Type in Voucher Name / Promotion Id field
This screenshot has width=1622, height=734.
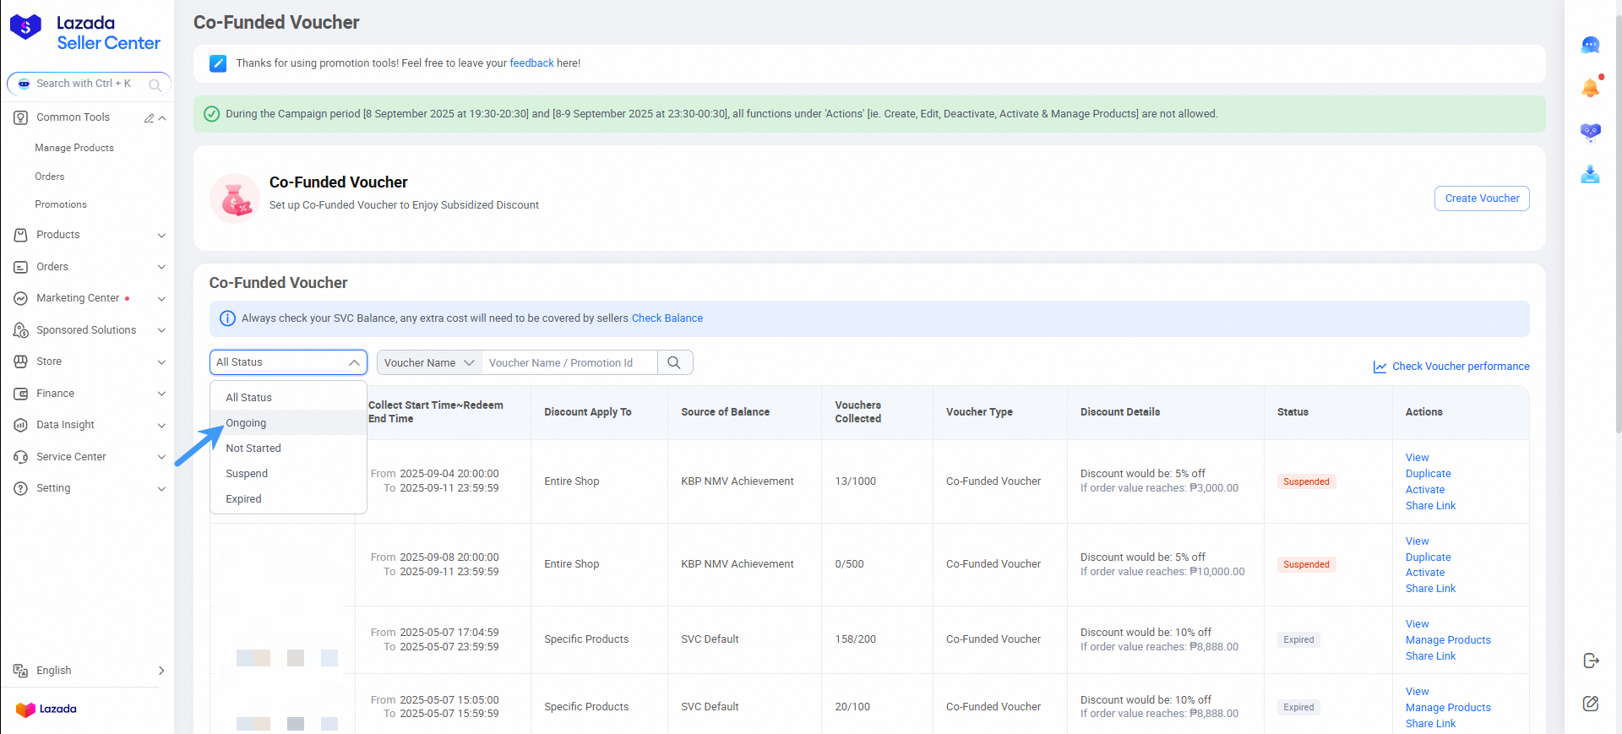[569, 363]
